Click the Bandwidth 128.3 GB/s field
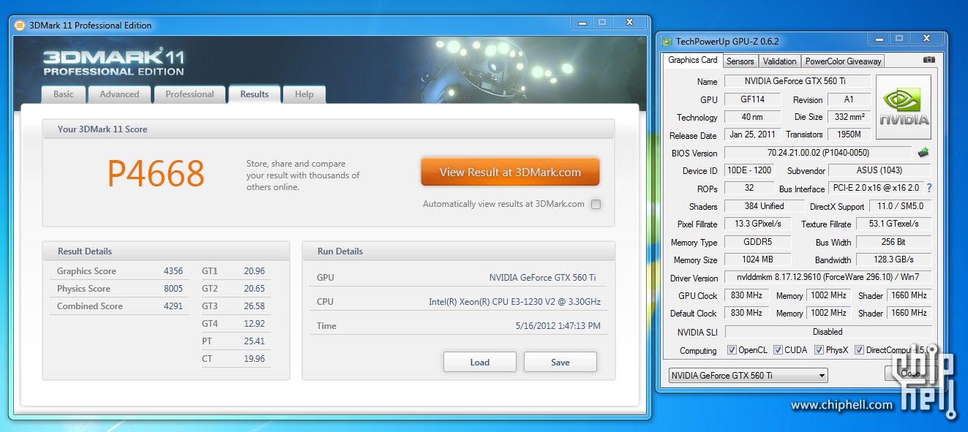 [894, 259]
